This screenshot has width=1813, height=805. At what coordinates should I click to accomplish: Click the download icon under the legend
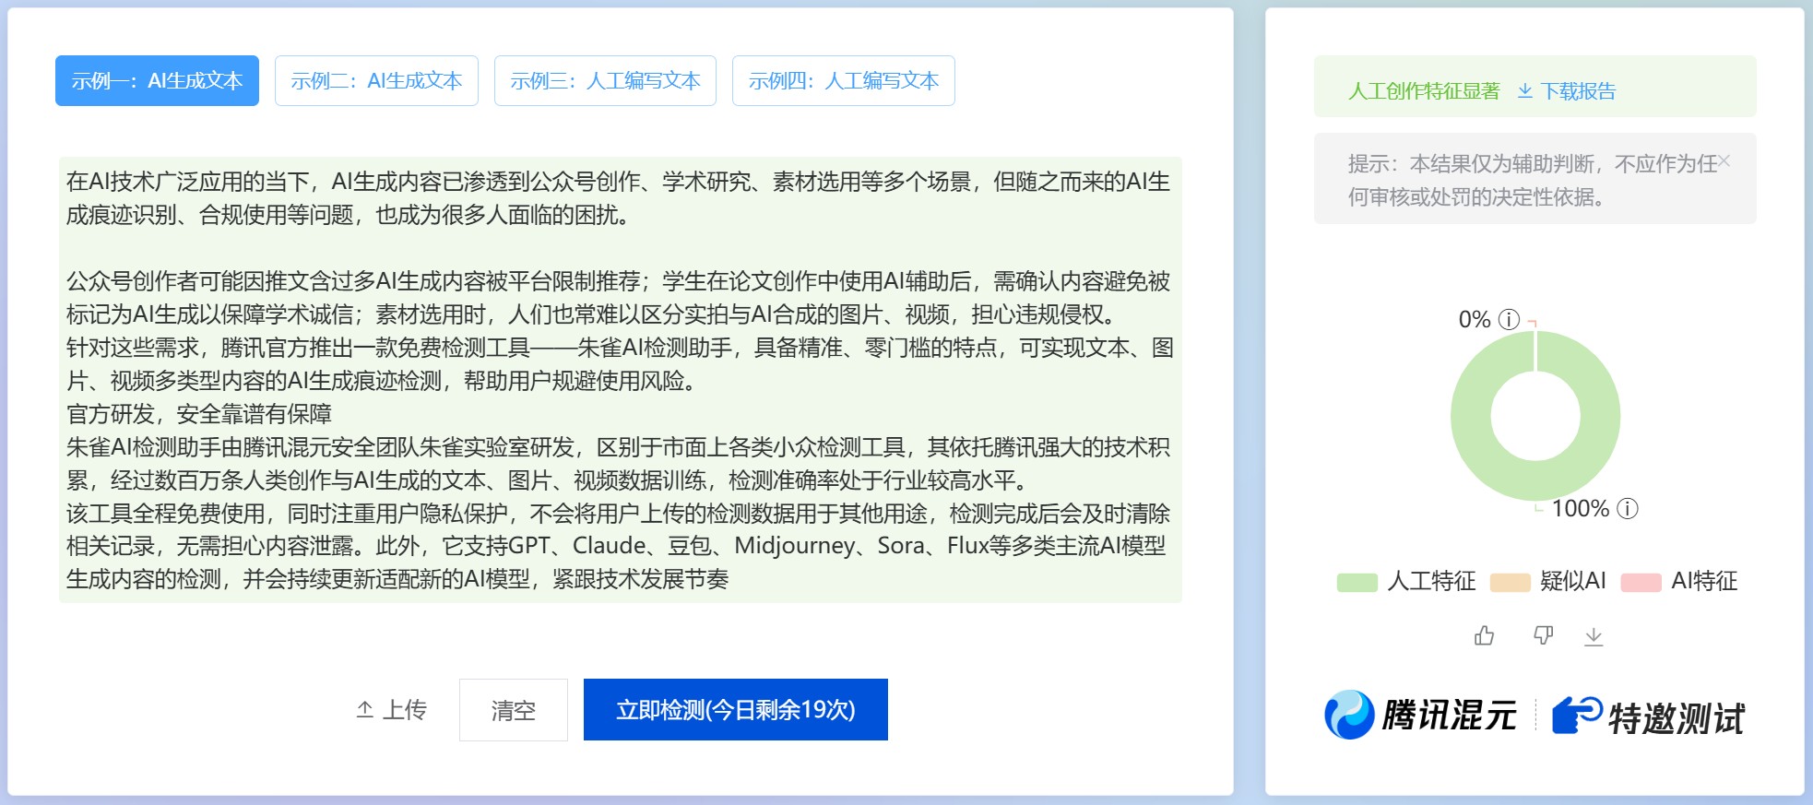pyautogui.click(x=1594, y=636)
